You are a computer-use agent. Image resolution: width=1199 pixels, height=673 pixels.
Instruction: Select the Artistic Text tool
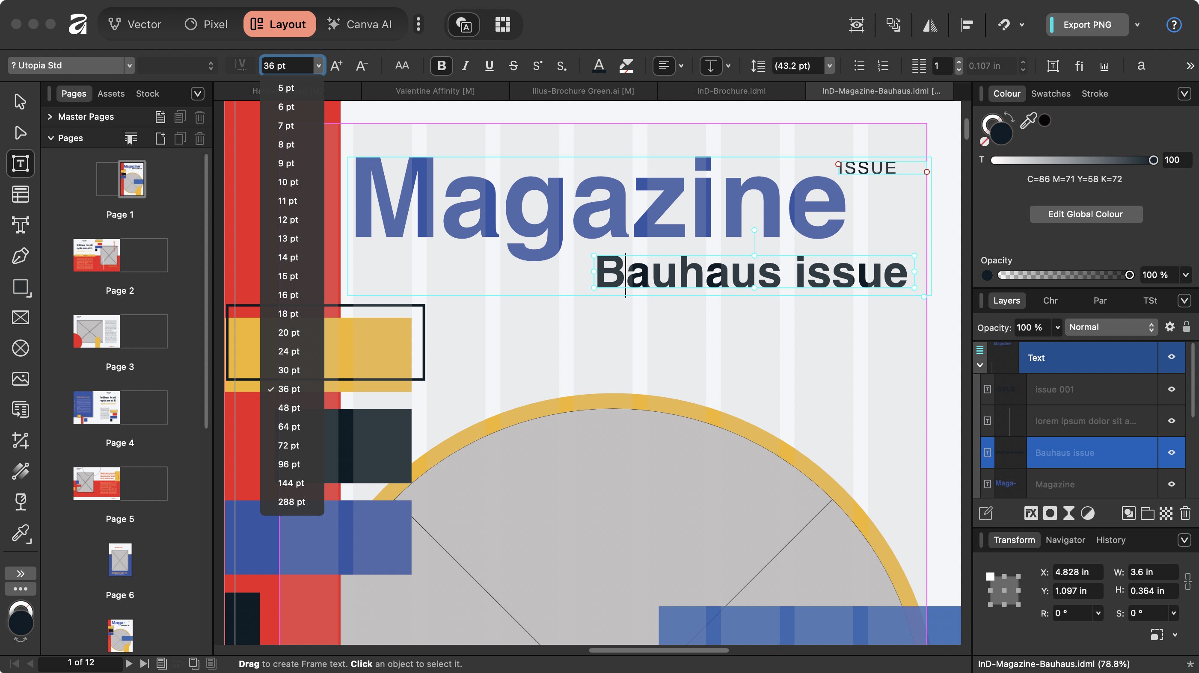(x=21, y=225)
